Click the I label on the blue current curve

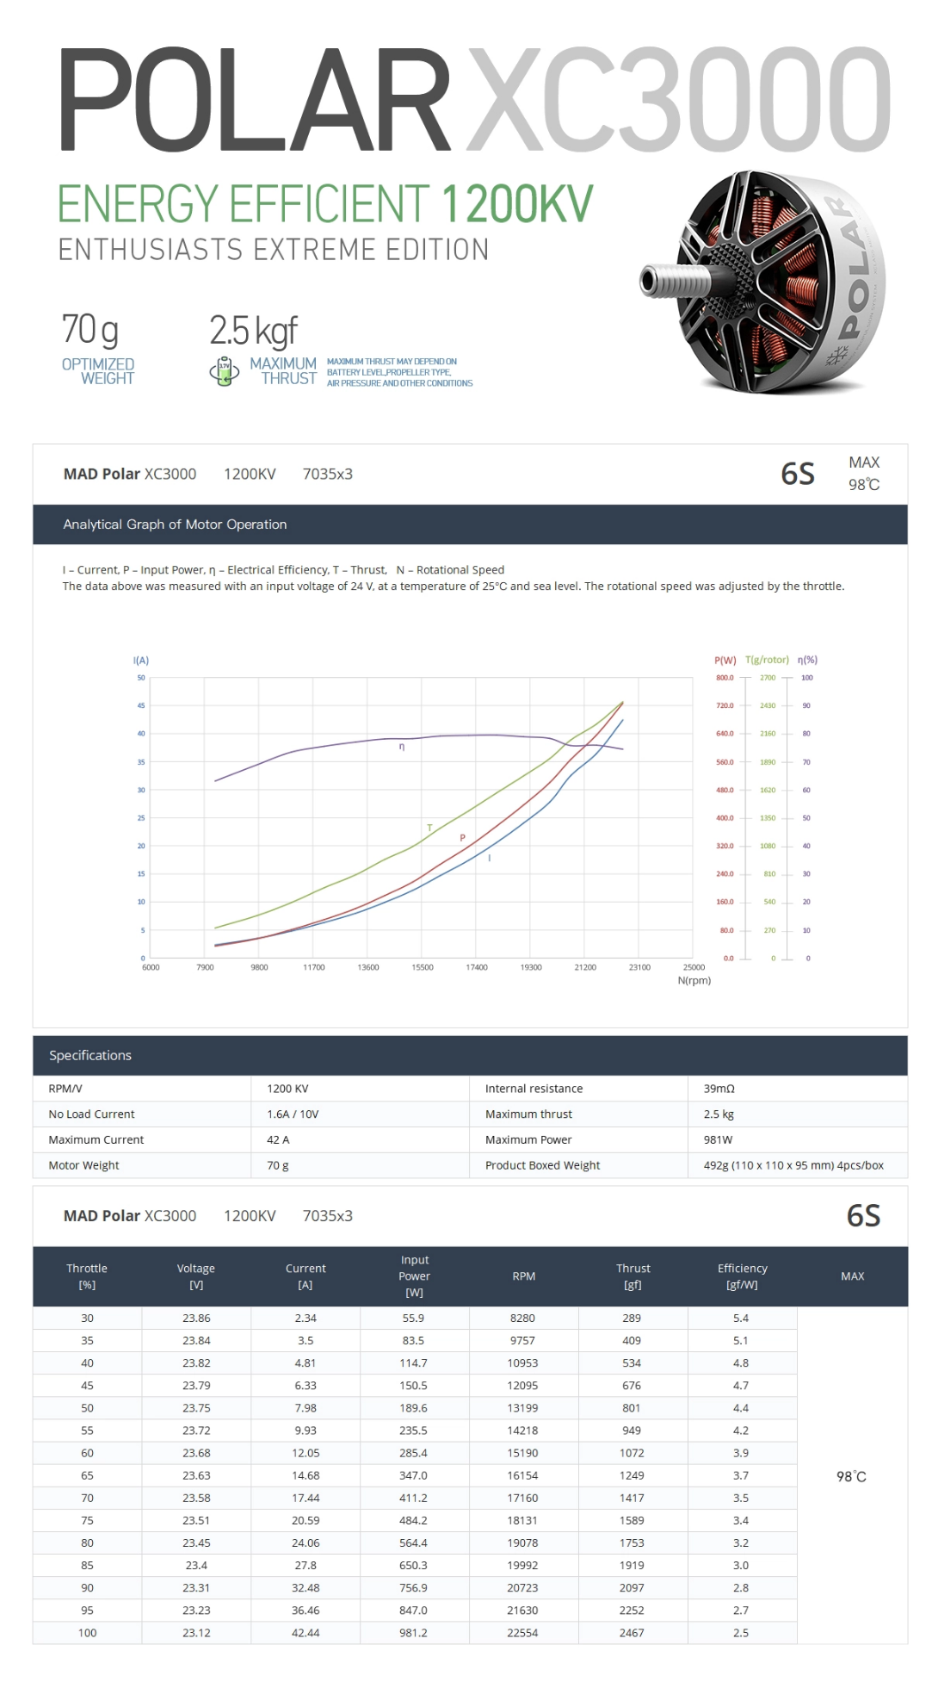pos(490,858)
